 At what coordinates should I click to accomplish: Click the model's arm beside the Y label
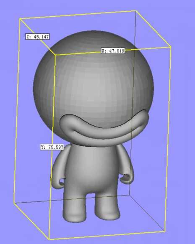pyautogui.click(x=60, y=168)
